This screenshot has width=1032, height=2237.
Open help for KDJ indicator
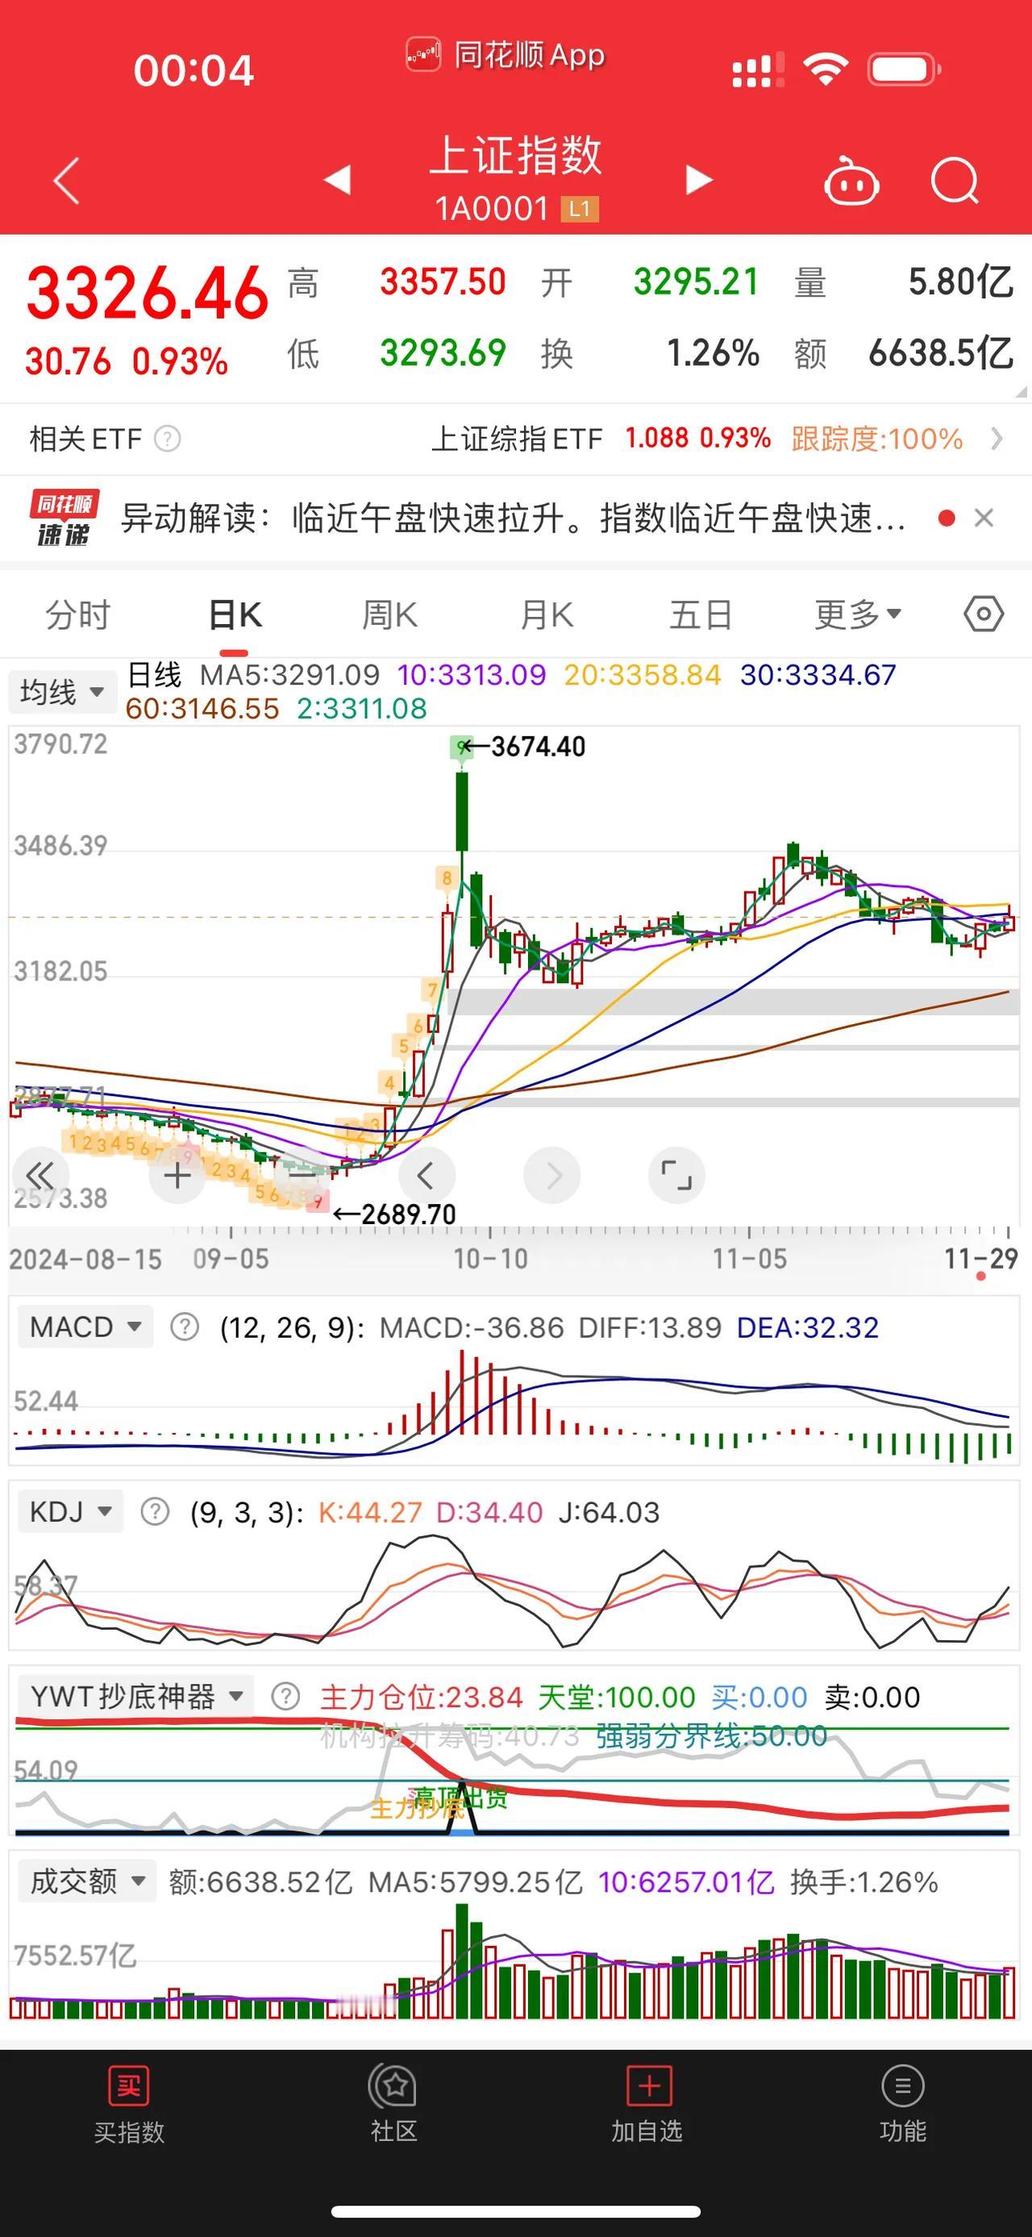tap(155, 1512)
